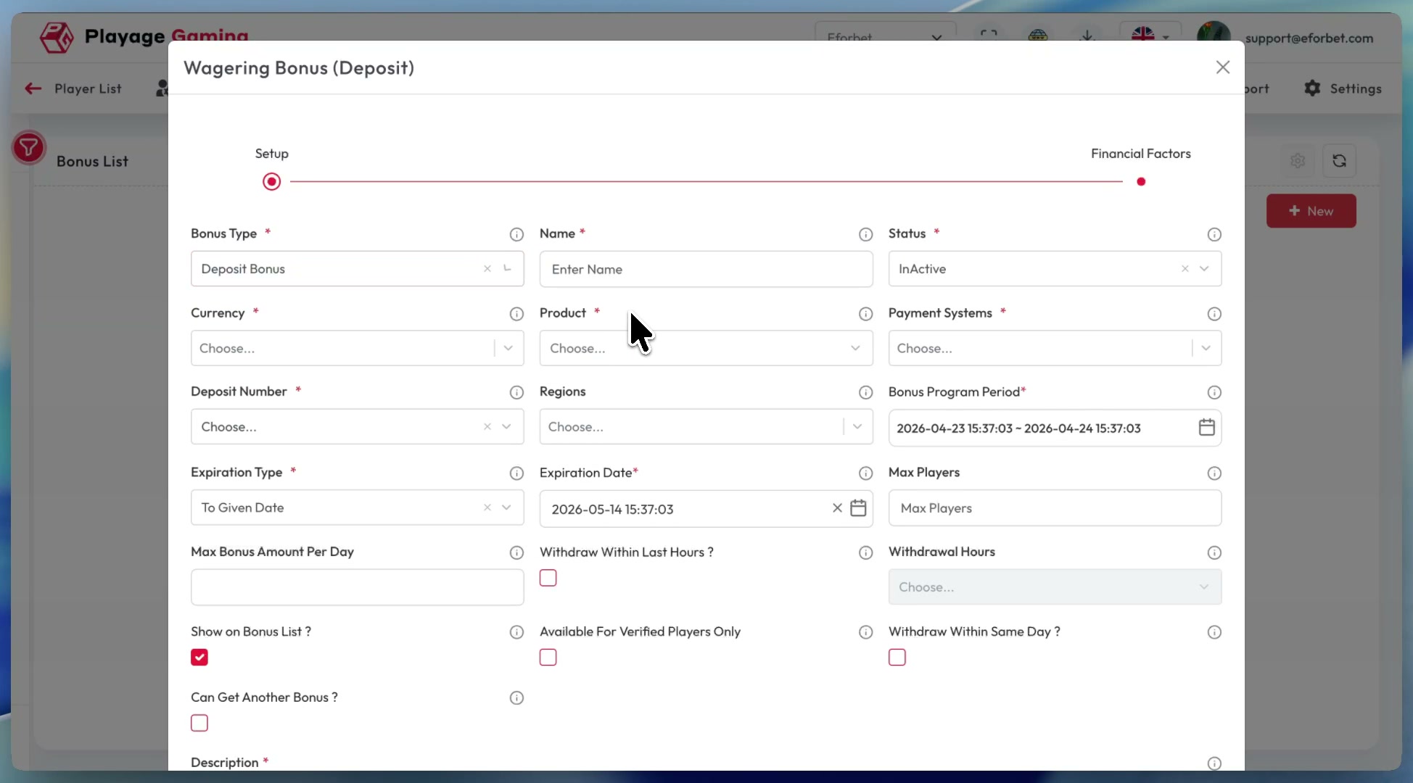This screenshot has width=1413, height=783.
Task: Click info icon next to Payment Systems
Action: click(x=1214, y=314)
